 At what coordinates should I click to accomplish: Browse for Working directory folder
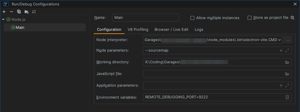coord(287,62)
